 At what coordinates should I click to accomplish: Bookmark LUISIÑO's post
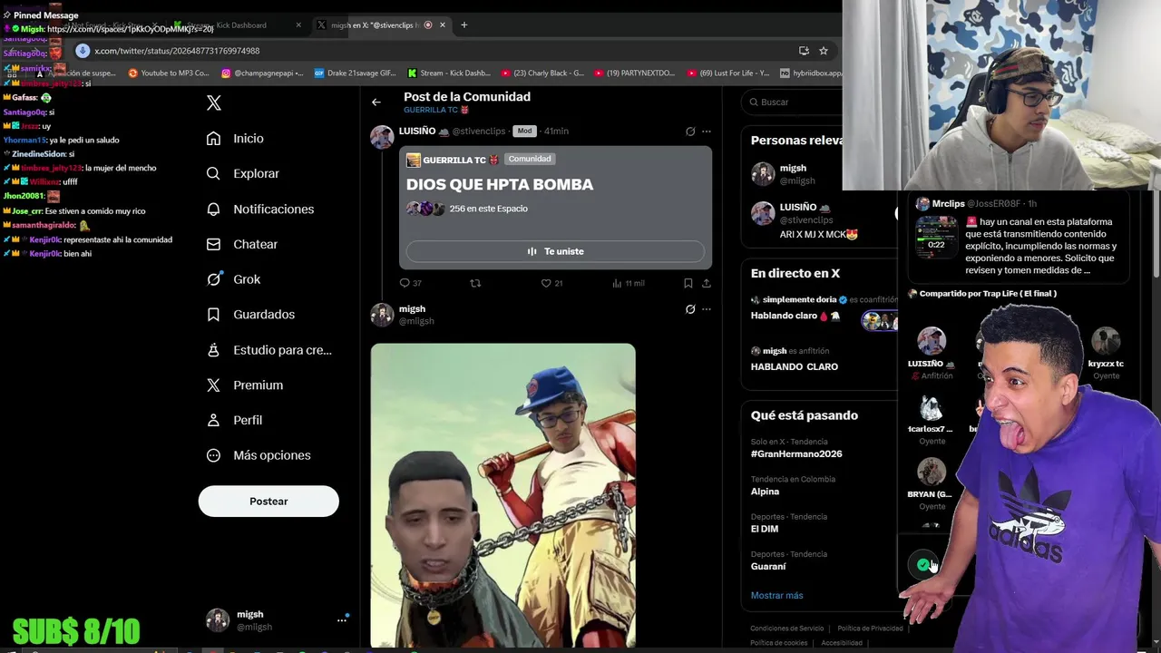click(688, 283)
